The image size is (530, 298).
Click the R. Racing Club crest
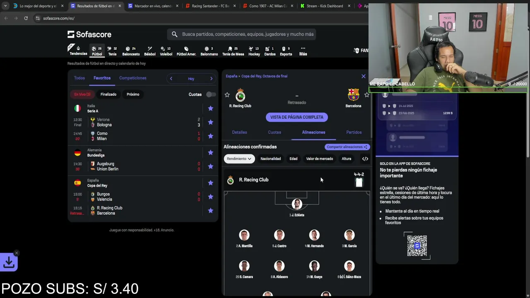(x=241, y=95)
